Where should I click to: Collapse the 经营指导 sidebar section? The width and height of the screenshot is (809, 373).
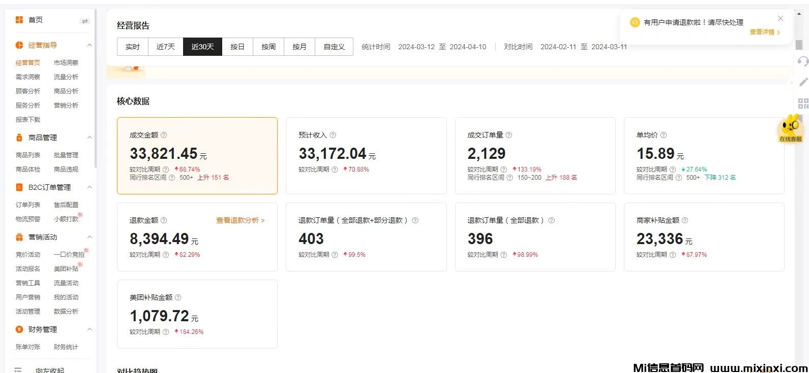[89, 45]
